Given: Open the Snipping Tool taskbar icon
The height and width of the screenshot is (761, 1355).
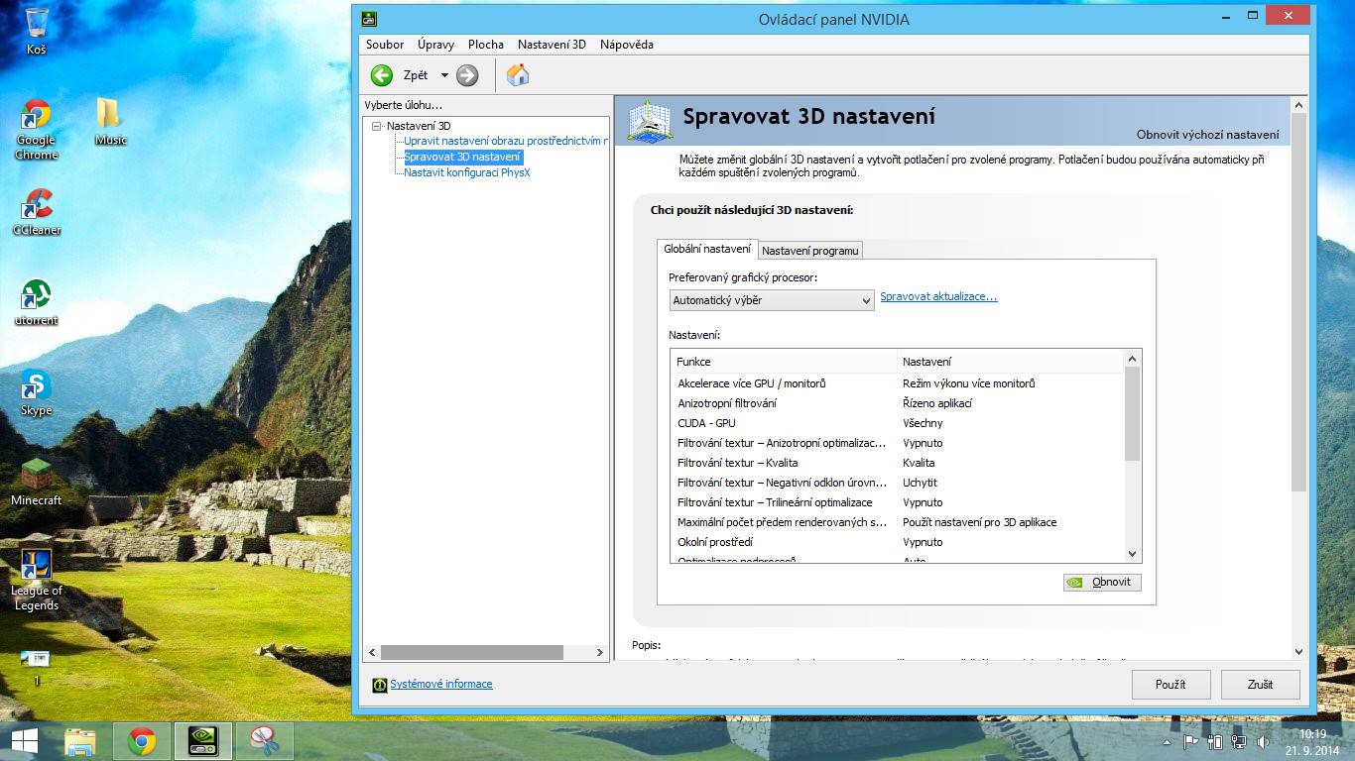Looking at the screenshot, I should (265, 741).
